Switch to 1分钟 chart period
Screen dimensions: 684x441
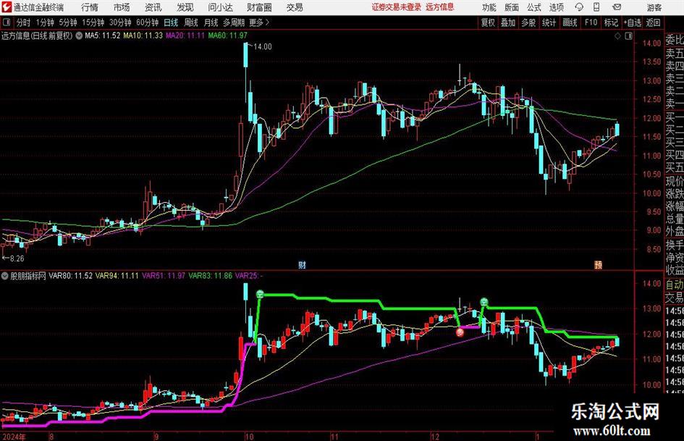45,22
